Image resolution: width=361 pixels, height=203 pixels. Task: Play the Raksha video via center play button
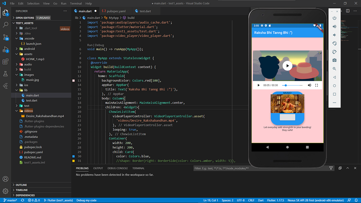tap(287, 65)
